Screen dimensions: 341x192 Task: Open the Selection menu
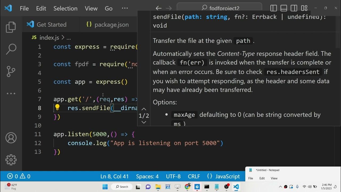65,8
